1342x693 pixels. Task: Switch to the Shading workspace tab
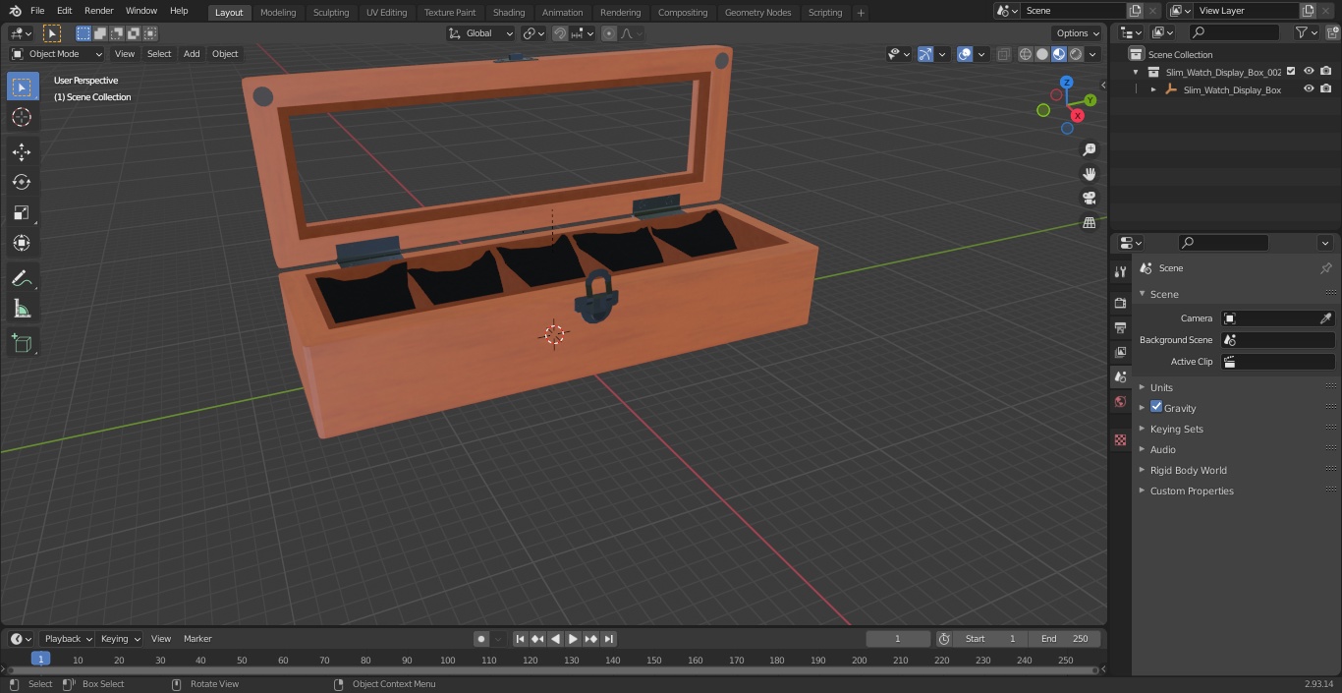coord(509,13)
